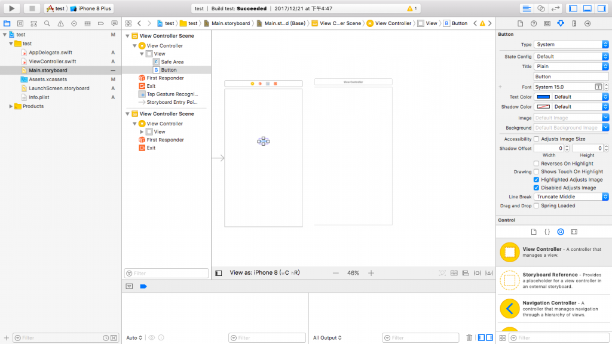Enable Shows Touch On Highlight

536,171
